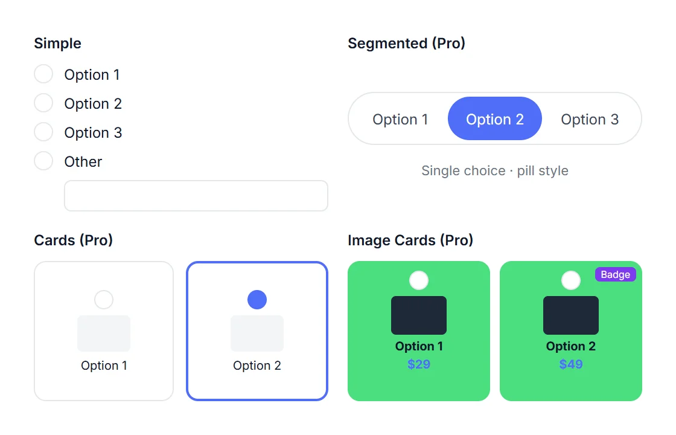Viewport: 676px width, 435px height.
Task: Select Option 1 in segmented pill control
Action: [400, 118]
